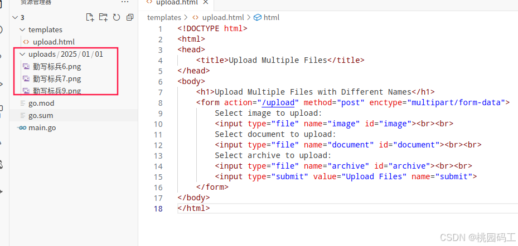Screen dimensions: 518x246
Task: Click the opening <body> tag on line 6
Action: (191, 81)
